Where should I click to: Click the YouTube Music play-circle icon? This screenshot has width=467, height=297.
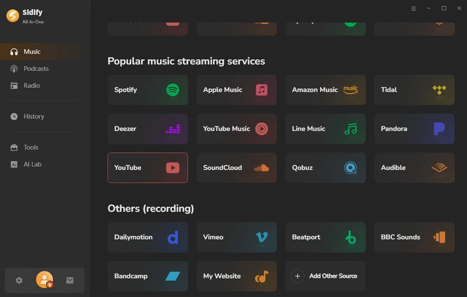pyautogui.click(x=261, y=129)
